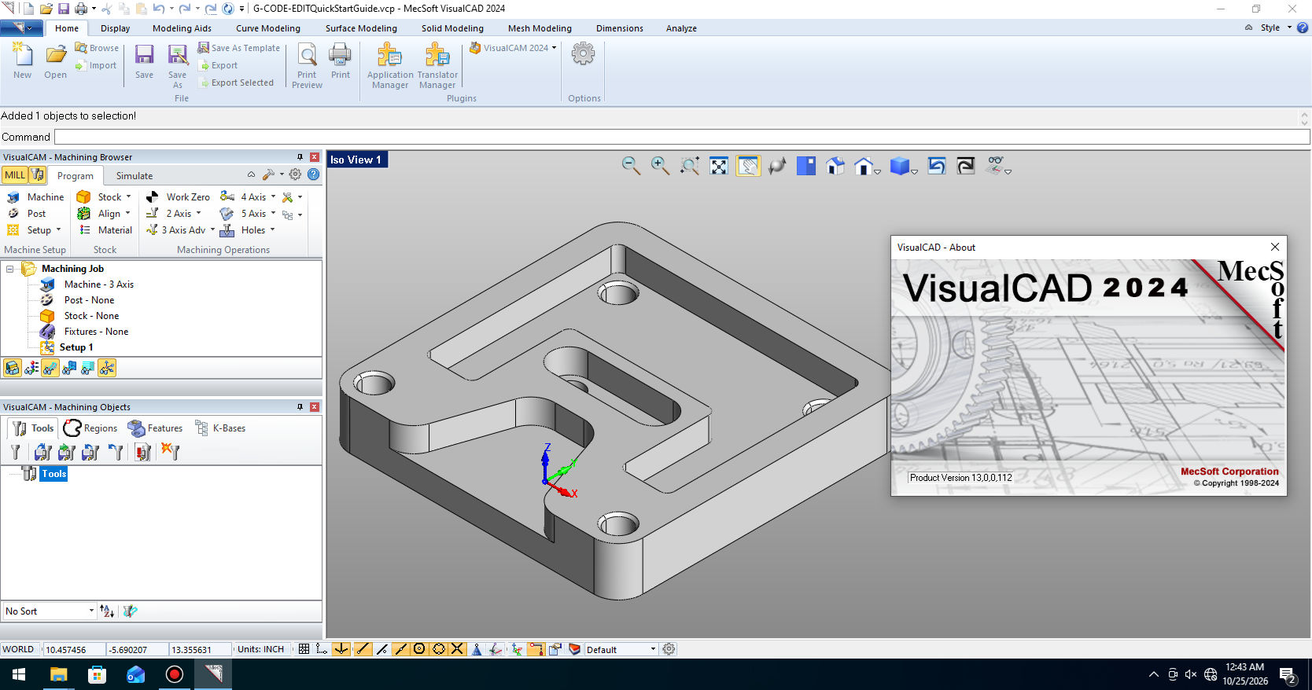
Task: Open the Machining Browser help icon
Action: 314,174
